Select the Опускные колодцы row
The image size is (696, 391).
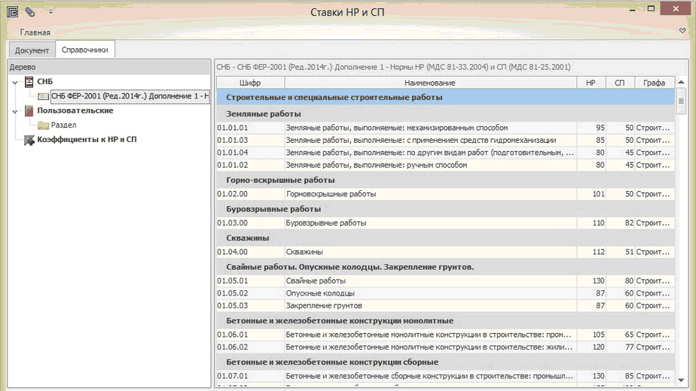click(446, 293)
